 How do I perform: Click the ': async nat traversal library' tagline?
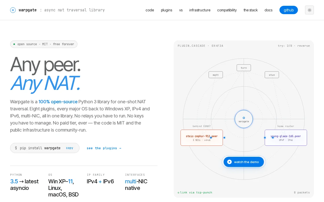point(72,10)
